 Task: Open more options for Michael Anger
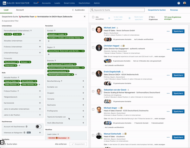tap(168, 111)
